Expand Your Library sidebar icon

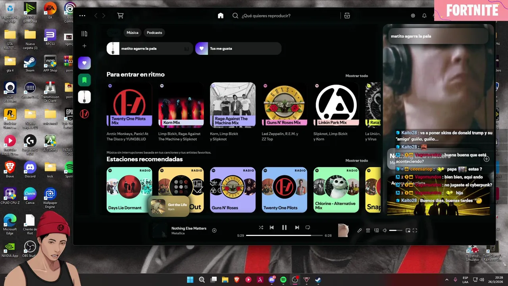[84, 34]
